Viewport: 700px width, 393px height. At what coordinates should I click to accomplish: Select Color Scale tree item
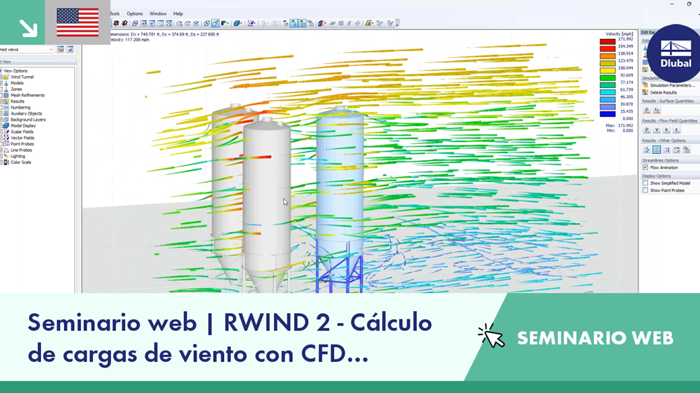[21, 162]
